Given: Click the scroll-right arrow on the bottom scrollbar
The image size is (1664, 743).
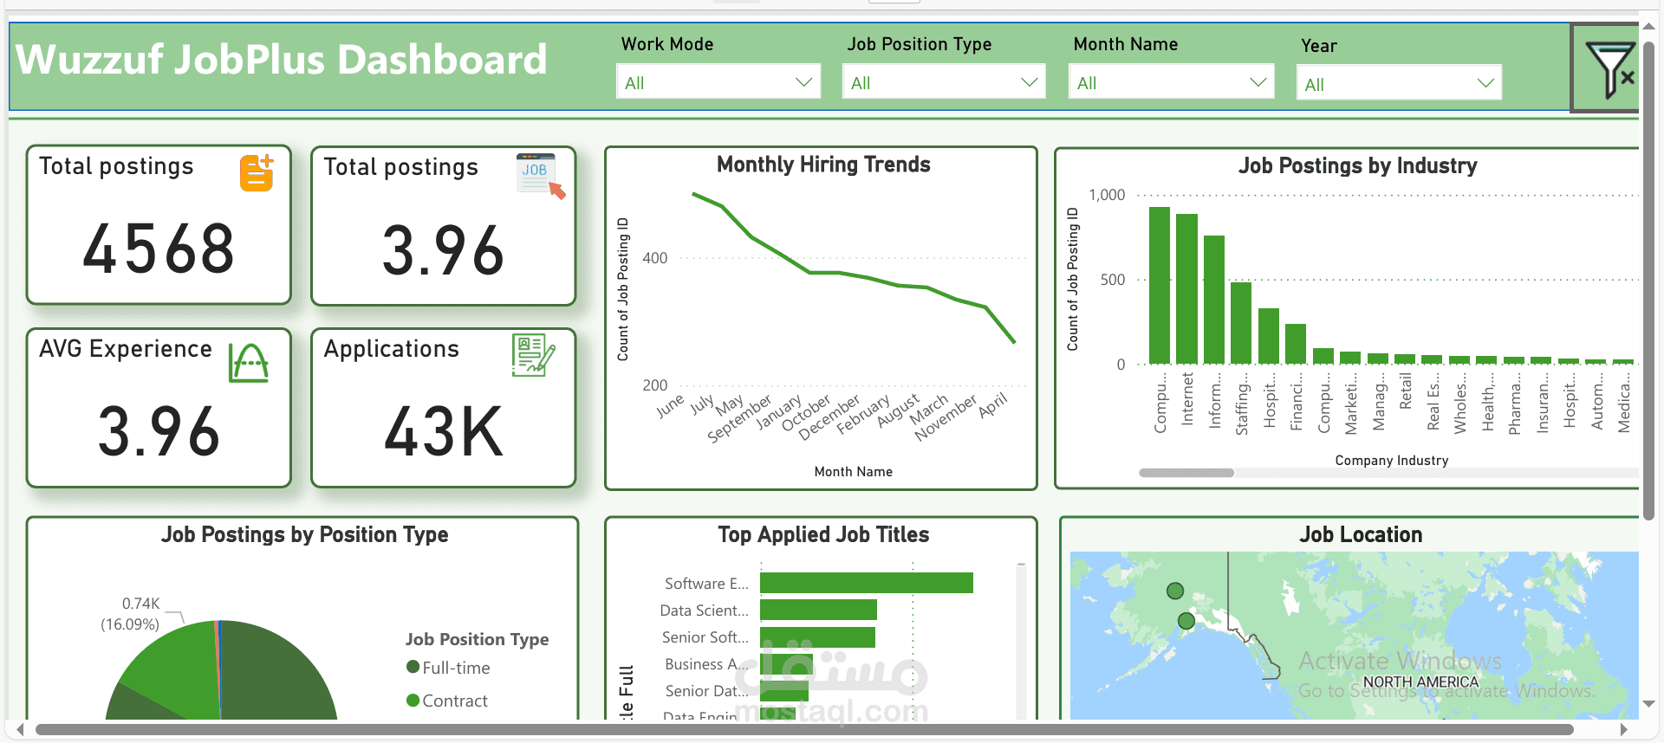Looking at the screenshot, I should (x=1623, y=730).
